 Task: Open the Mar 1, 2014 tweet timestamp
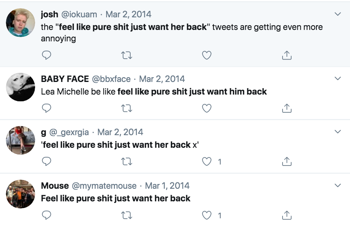pyautogui.click(x=167, y=186)
